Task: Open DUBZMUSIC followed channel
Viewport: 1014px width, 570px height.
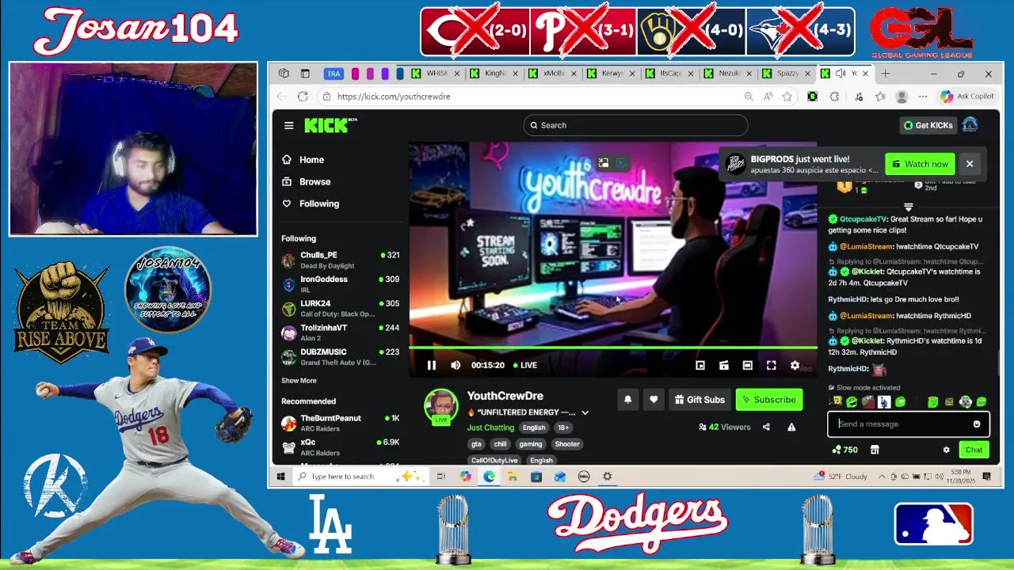Action: point(341,356)
